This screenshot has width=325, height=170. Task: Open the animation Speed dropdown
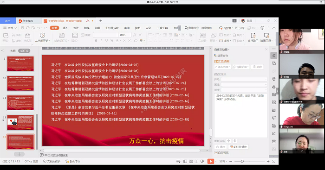click(244, 90)
